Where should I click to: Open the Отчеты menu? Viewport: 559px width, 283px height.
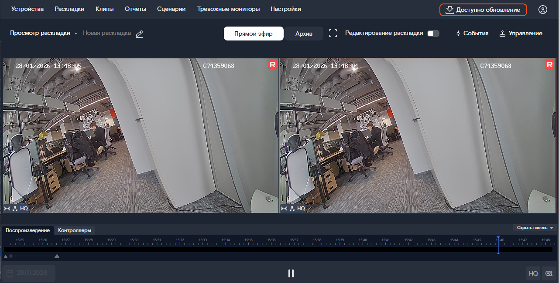point(135,9)
